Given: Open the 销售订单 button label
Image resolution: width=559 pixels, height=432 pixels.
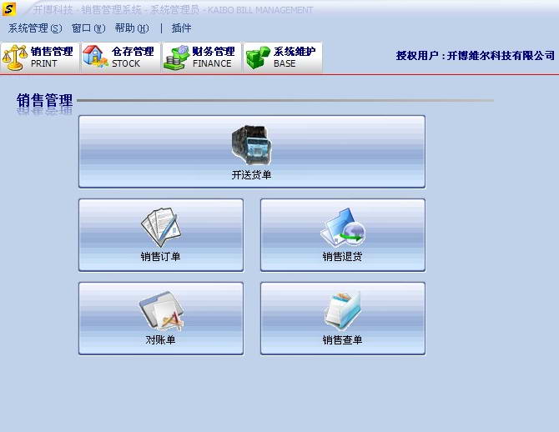Looking at the screenshot, I should (160, 257).
